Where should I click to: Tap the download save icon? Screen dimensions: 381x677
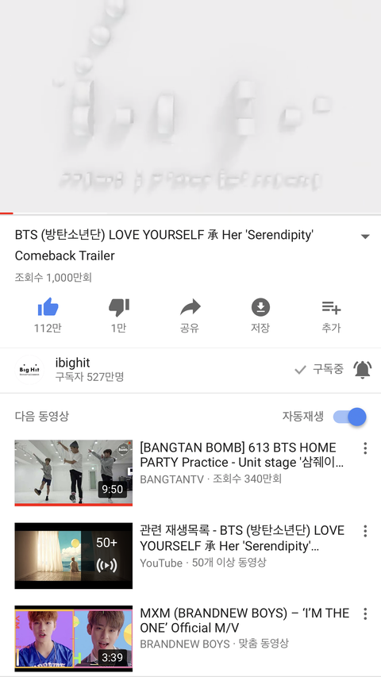(260, 307)
